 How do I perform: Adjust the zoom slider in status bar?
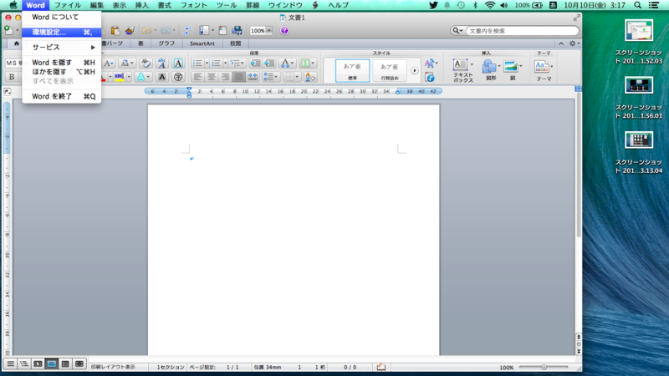coord(544,367)
